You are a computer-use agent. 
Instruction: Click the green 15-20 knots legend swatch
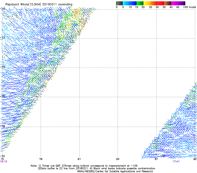pyautogui.click(x=140, y=3)
